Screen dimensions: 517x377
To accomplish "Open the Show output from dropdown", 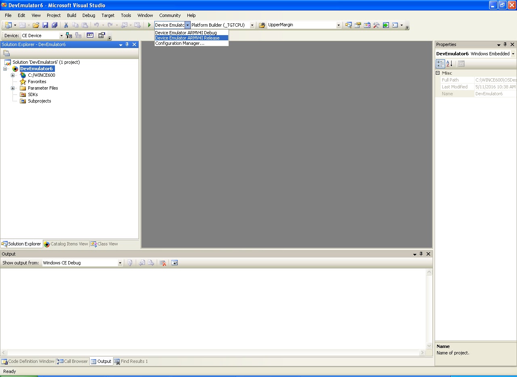I will pos(120,263).
